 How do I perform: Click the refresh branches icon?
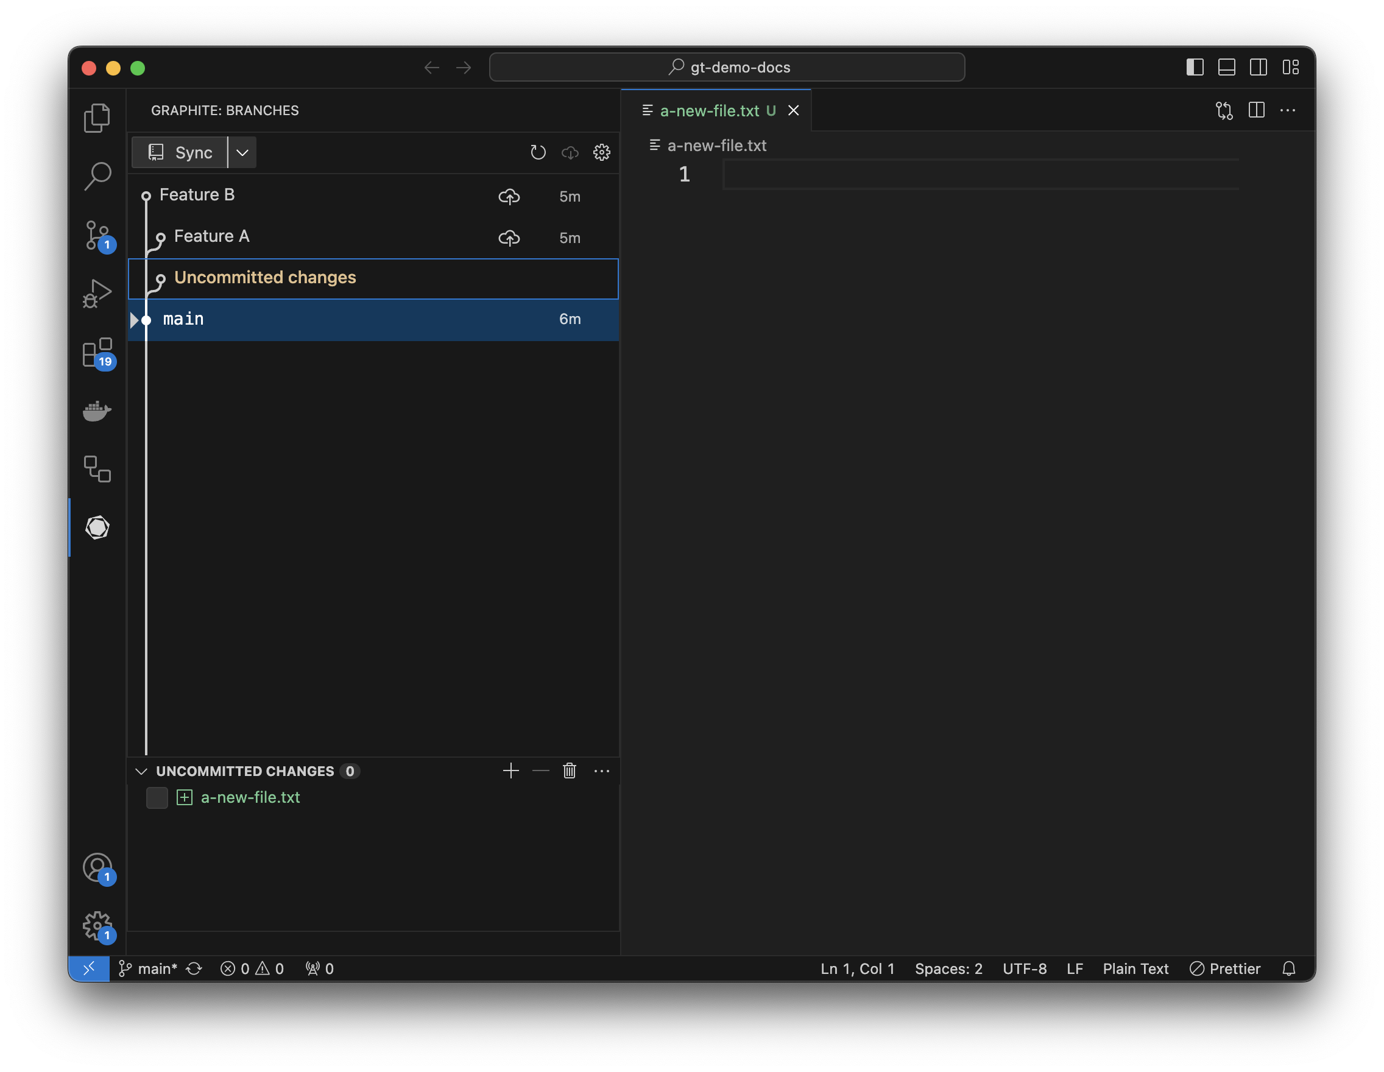pos(537,153)
